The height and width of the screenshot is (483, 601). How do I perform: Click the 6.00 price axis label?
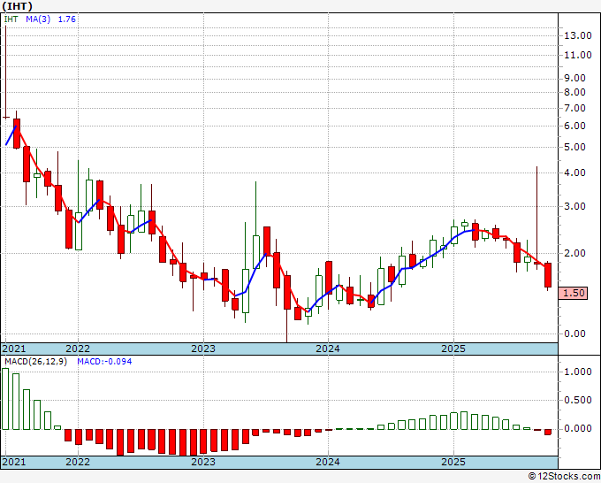(575, 126)
